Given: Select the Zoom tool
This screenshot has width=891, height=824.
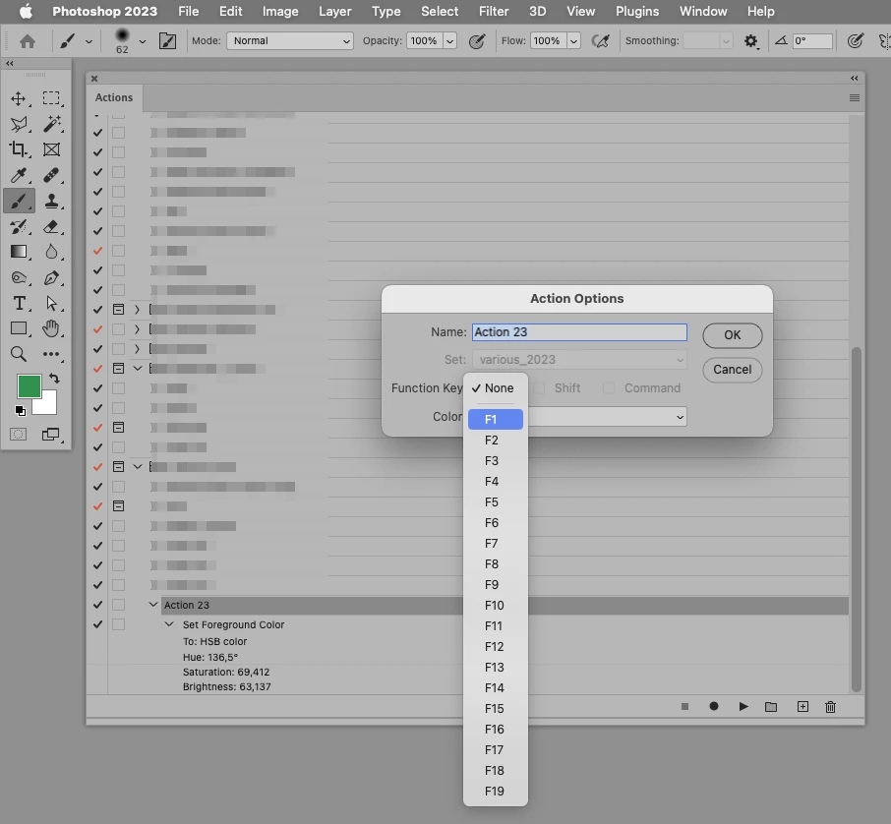Looking at the screenshot, I should pyautogui.click(x=18, y=354).
